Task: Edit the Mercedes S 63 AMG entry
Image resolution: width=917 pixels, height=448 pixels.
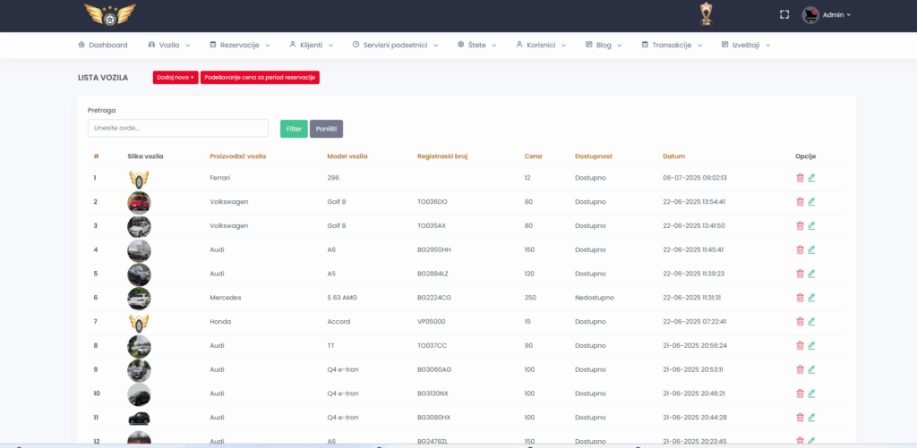Action: point(811,298)
